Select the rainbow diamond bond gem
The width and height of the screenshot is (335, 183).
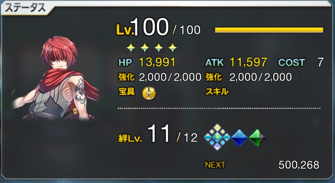pyautogui.click(x=217, y=137)
